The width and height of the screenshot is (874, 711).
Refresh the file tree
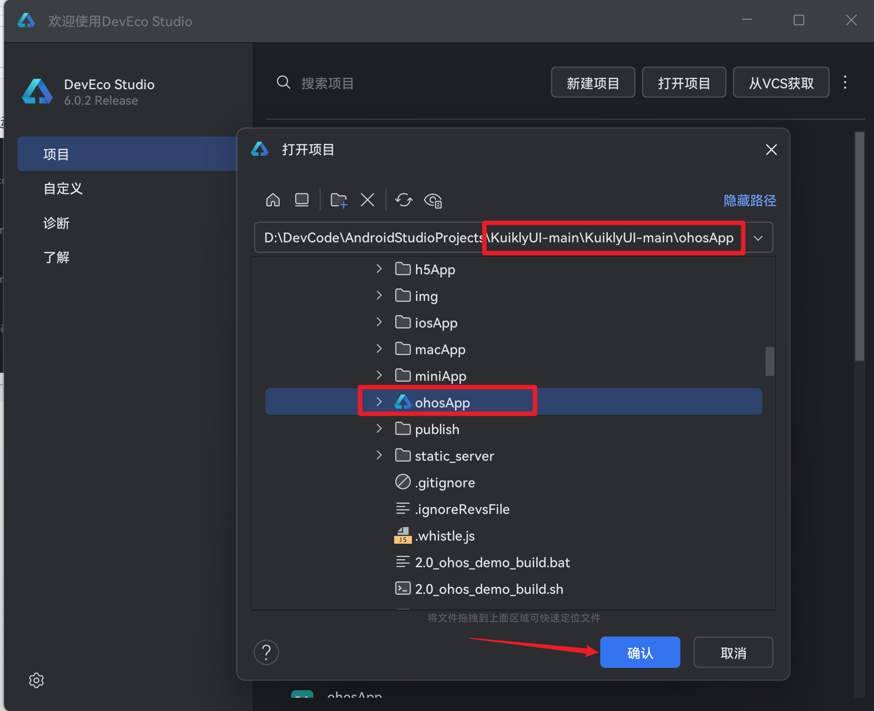pos(403,200)
